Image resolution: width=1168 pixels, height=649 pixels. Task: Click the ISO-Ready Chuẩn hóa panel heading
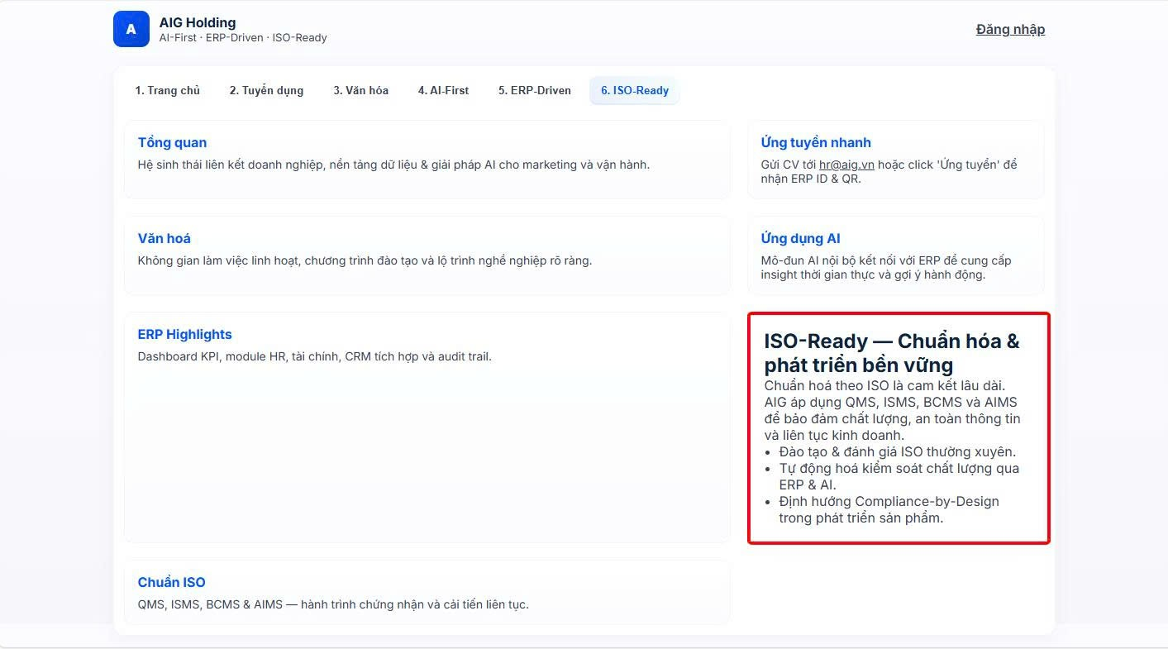(891, 353)
